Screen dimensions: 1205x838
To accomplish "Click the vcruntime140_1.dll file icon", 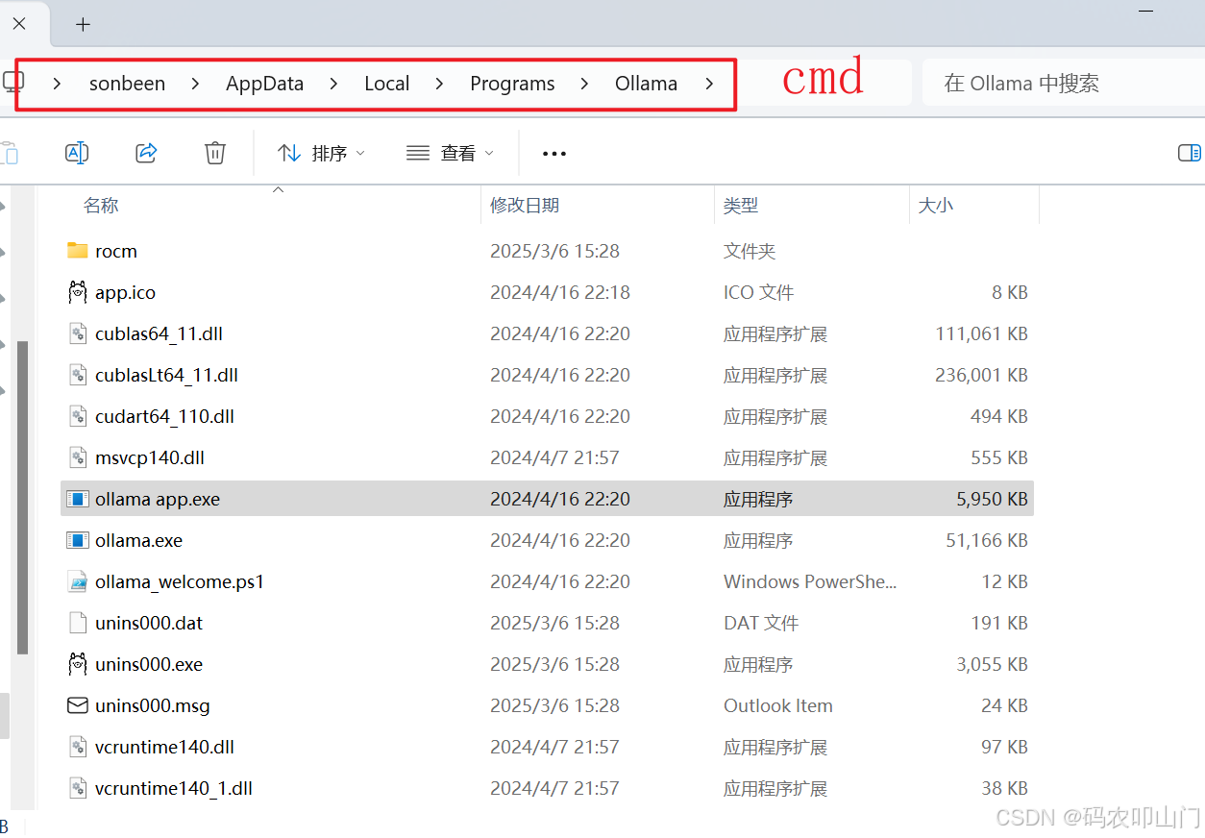I will (x=78, y=788).
